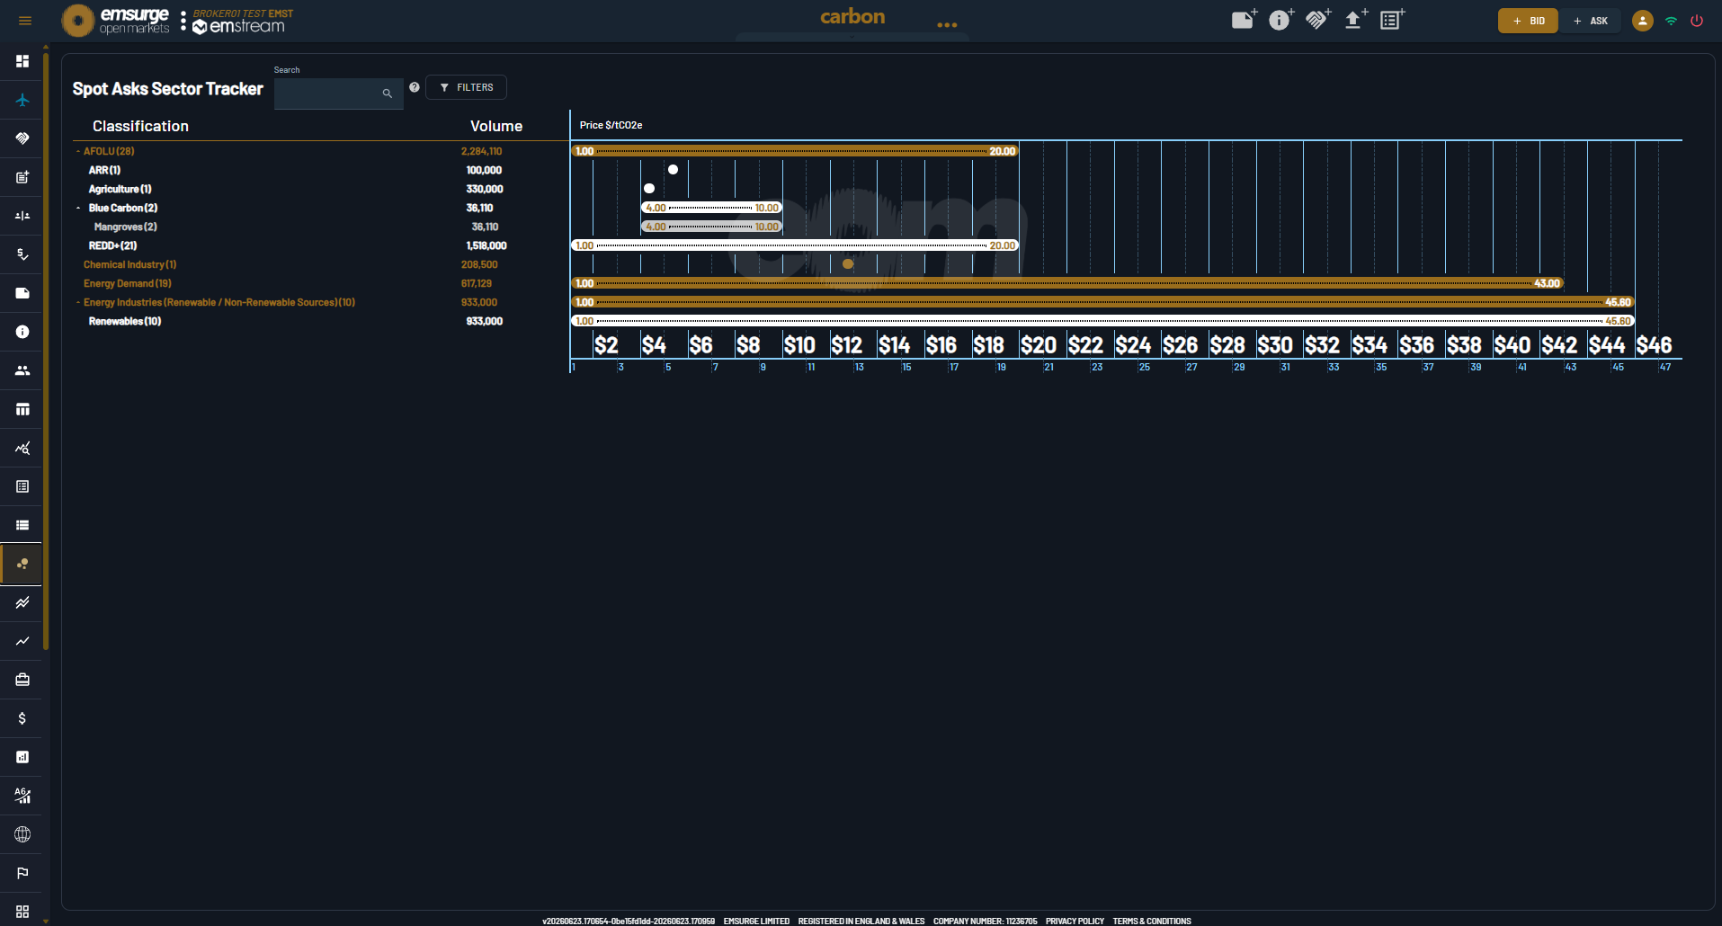Open the three dots under carbon title
Screen dimensions: 1722x926
(x=947, y=25)
